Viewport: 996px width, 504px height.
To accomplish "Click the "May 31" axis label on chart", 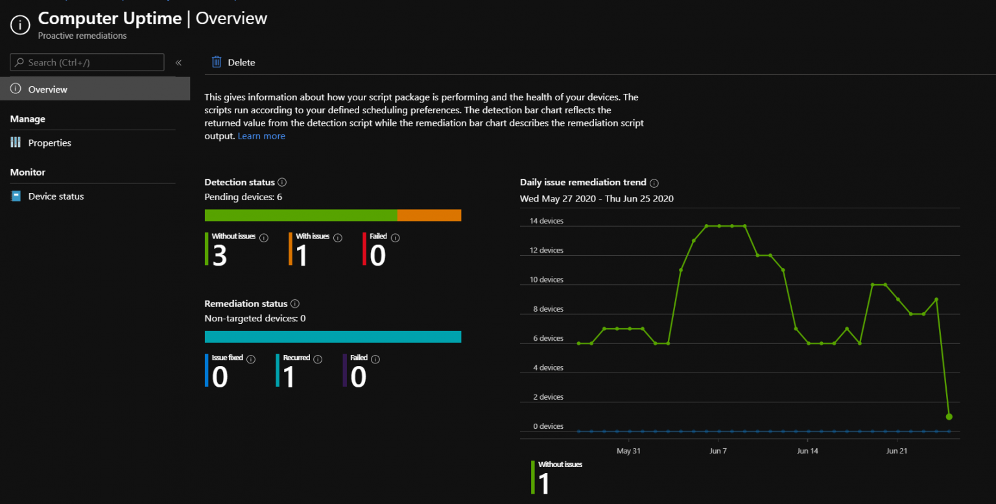I will coord(628,451).
